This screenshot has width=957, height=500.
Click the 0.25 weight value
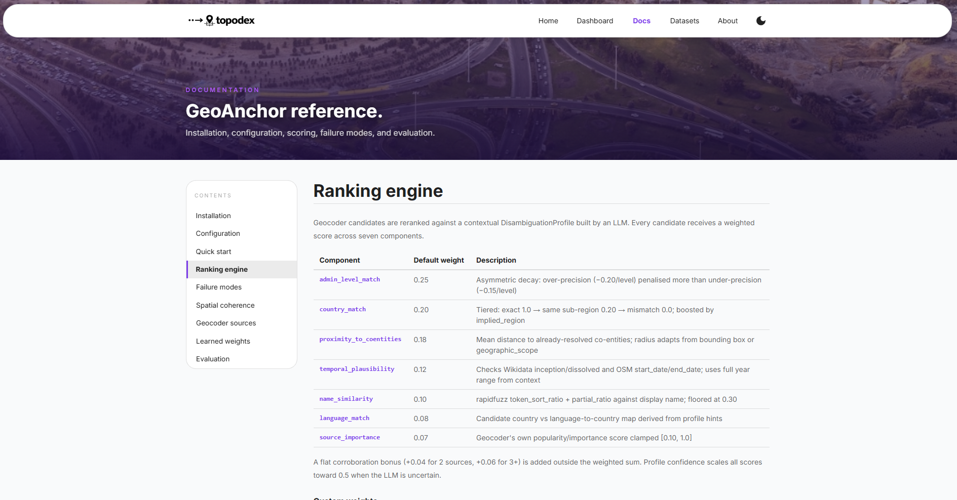[x=421, y=280]
